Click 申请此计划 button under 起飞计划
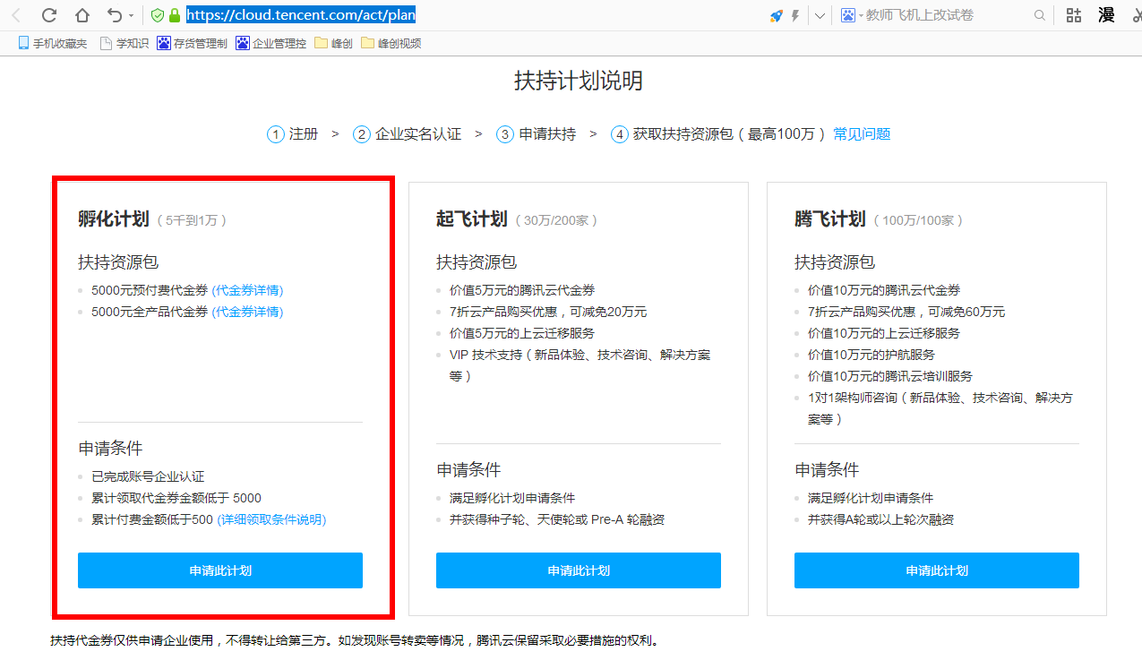The image size is (1142, 660). click(579, 570)
